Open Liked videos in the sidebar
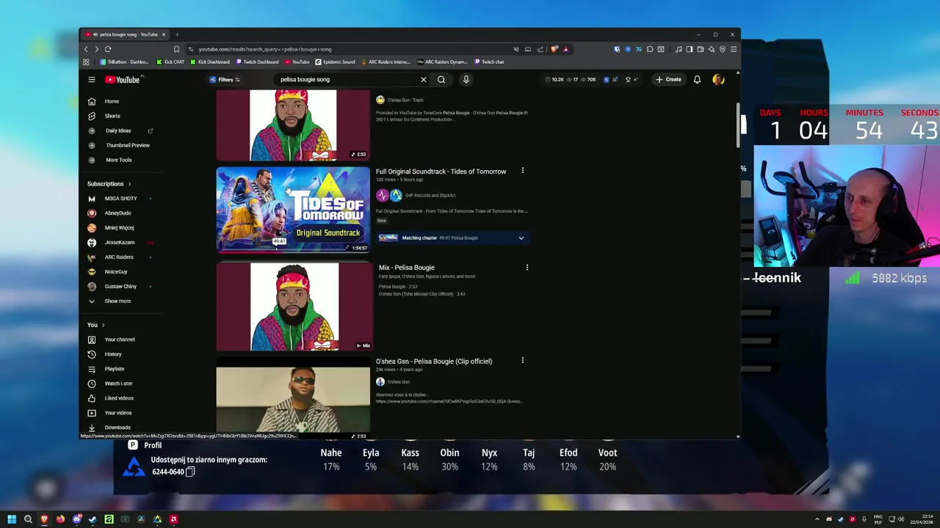 119,398
